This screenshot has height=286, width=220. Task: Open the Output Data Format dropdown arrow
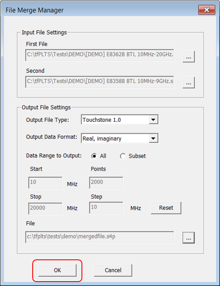coord(153,138)
